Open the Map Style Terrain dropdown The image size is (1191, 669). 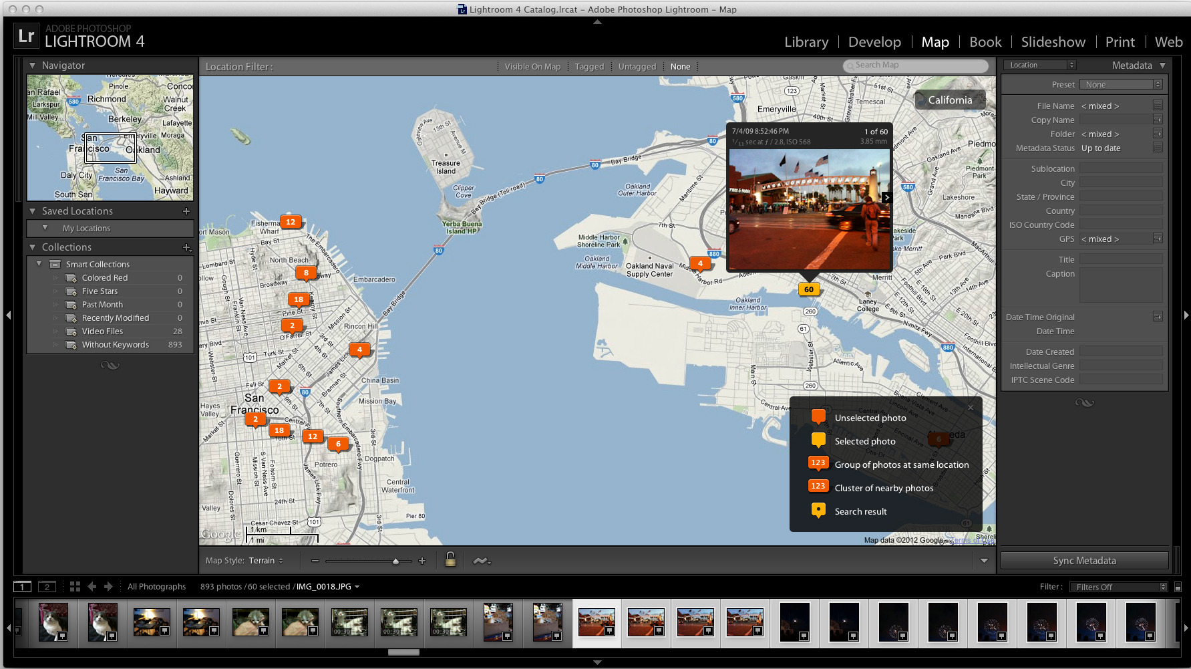[266, 561]
